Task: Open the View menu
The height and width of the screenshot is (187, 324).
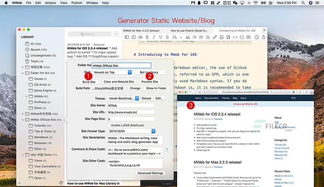Action: [64, 3]
